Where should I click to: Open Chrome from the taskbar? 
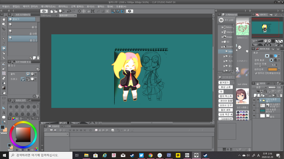click(150, 155)
